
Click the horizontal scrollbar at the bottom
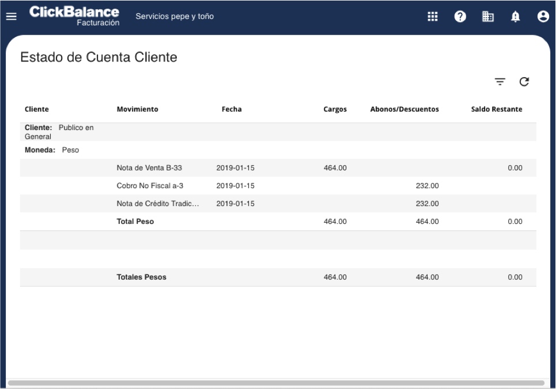(x=277, y=383)
